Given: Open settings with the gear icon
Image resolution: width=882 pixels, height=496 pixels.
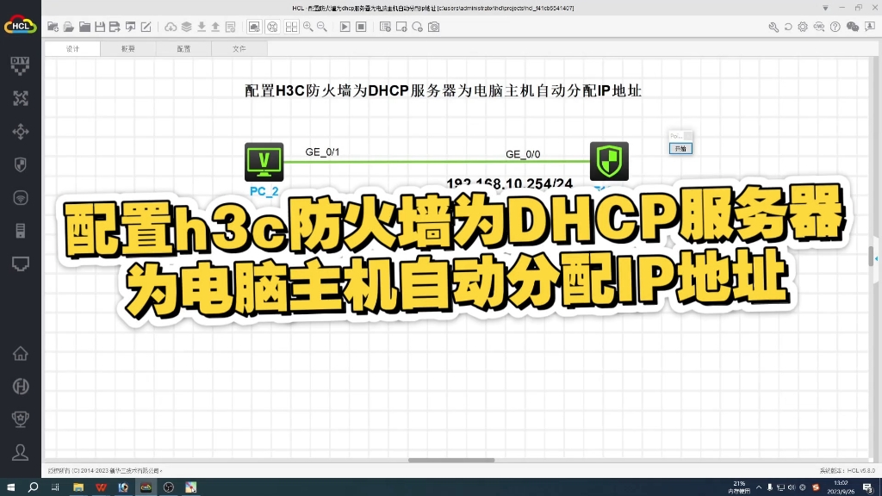Looking at the screenshot, I should [x=803, y=27].
